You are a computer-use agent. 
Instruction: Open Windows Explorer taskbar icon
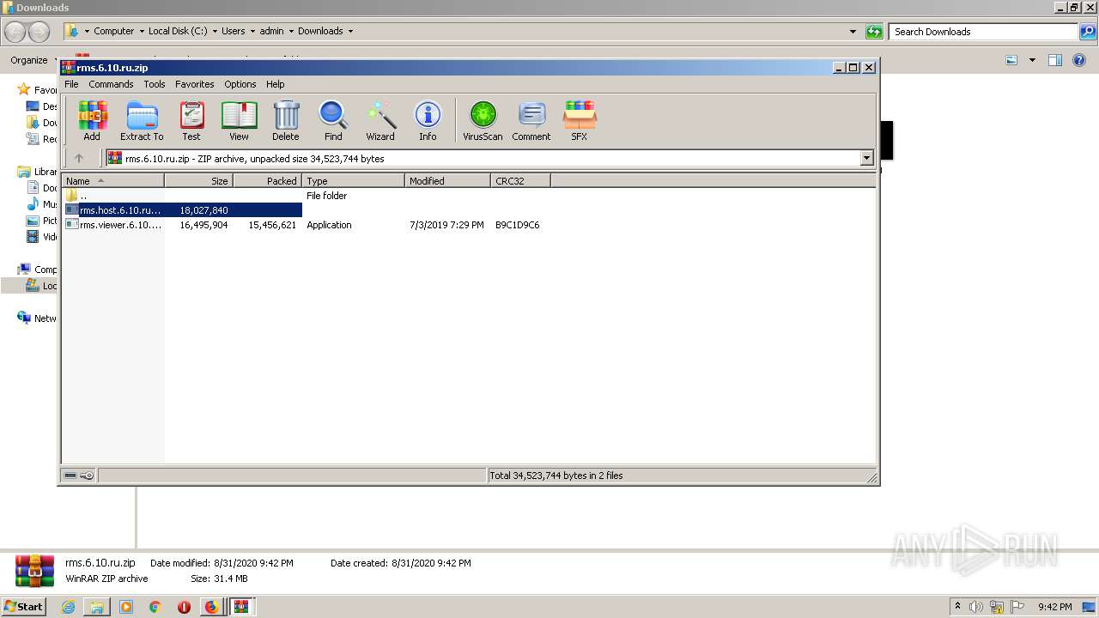point(97,607)
